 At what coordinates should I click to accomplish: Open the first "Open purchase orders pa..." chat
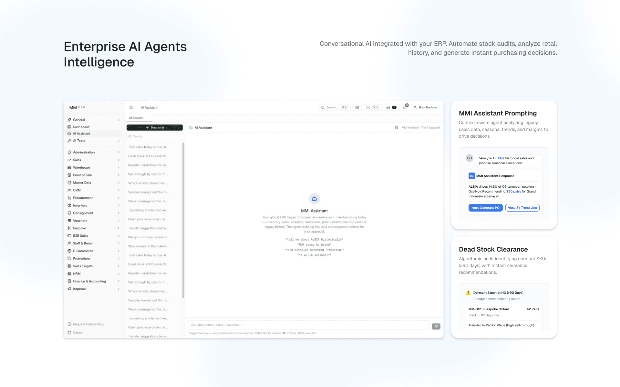pyautogui.click(x=148, y=219)
